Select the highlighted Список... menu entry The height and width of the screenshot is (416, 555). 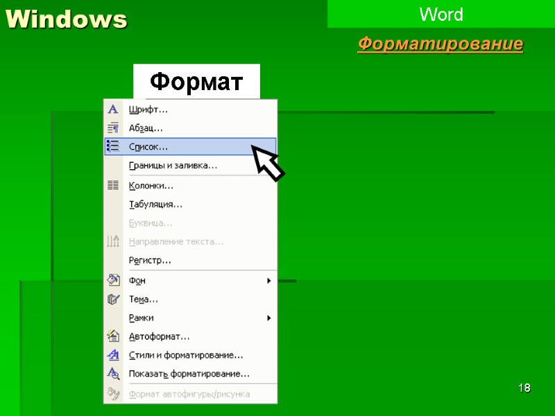tap(190, 146)
